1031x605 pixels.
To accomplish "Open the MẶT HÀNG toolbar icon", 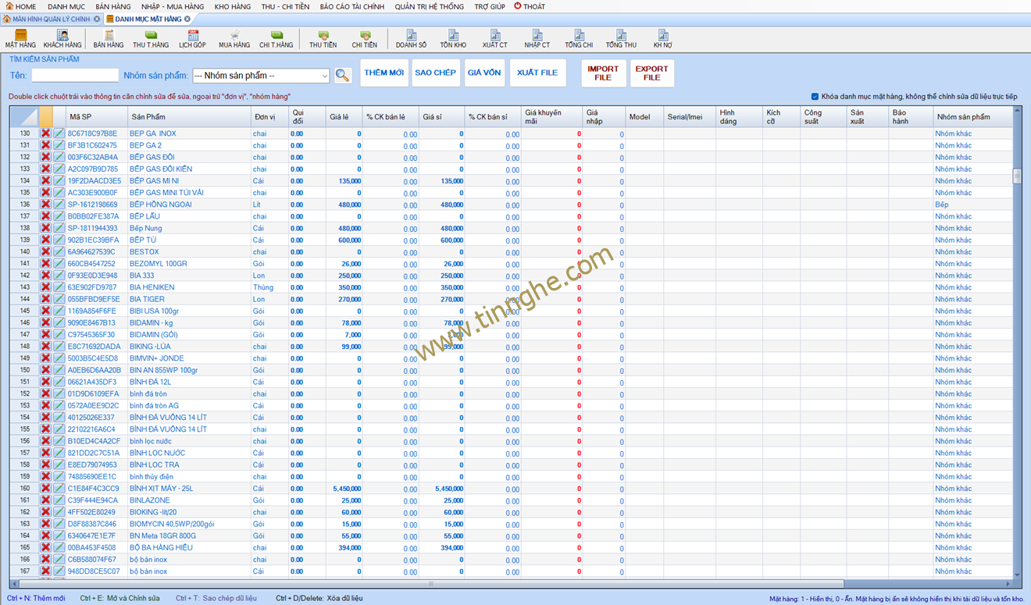I will point(20,38).
